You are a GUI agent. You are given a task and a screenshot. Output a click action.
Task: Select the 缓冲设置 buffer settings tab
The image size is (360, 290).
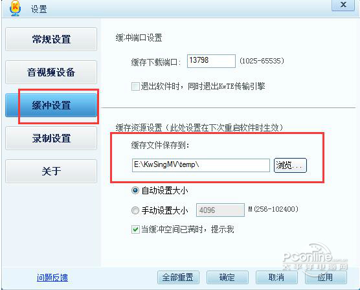(x=51, y=105)
